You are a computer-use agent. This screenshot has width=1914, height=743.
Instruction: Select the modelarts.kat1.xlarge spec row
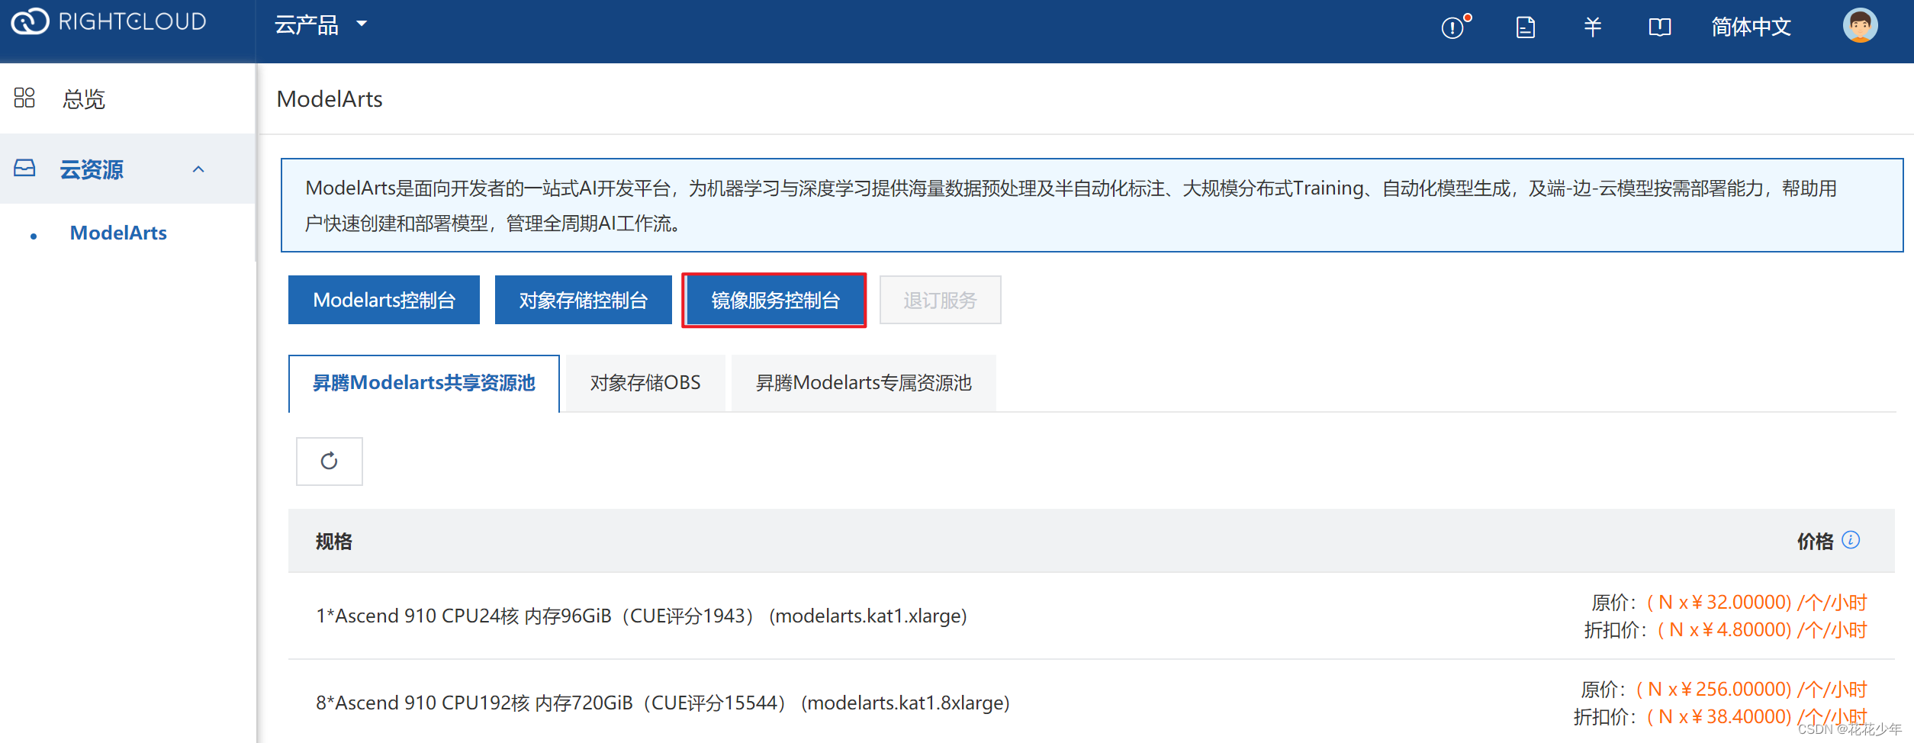(1091, 616)
